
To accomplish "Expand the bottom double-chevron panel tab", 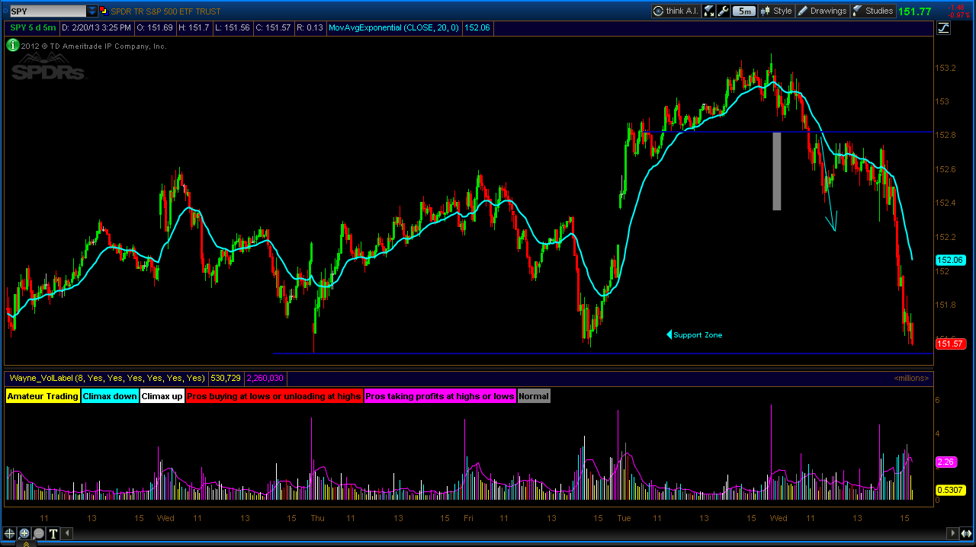I will click(x=27, y=544).
